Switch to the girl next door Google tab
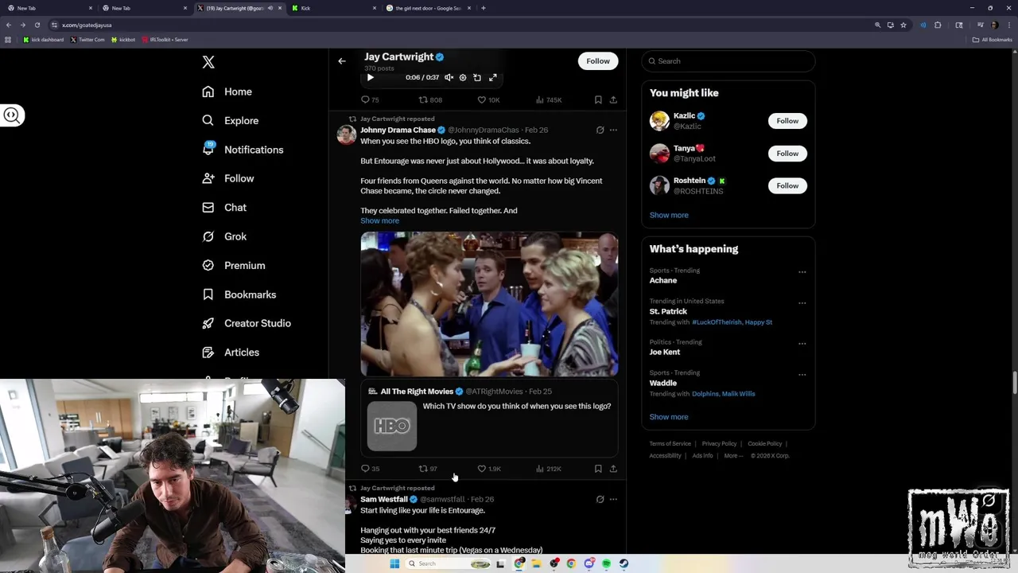 [x=428, y=8]
